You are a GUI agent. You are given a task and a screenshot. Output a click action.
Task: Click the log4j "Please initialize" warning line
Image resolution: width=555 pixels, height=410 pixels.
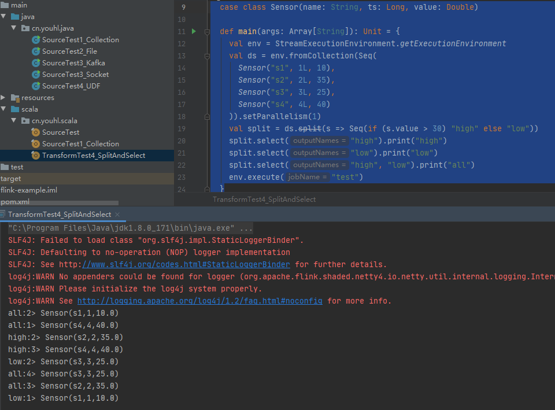tap(135, 289)
